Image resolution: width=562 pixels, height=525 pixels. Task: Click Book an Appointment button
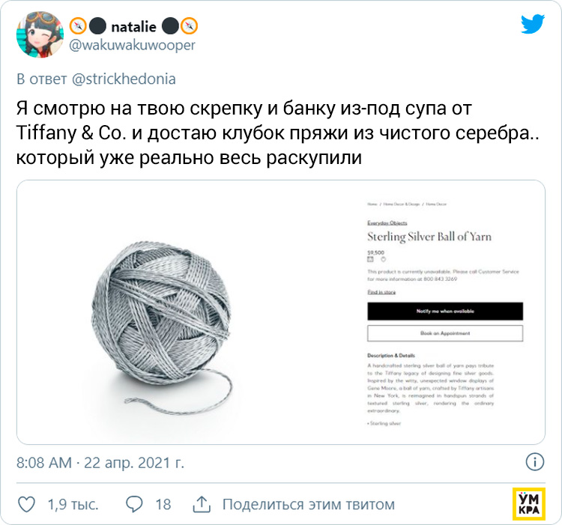[445, 333]
